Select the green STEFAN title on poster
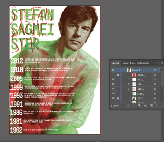Viewport: 164px width, 142px height. 32,15
